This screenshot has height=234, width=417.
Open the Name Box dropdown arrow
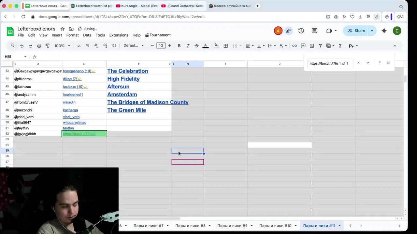pos(25,57)
